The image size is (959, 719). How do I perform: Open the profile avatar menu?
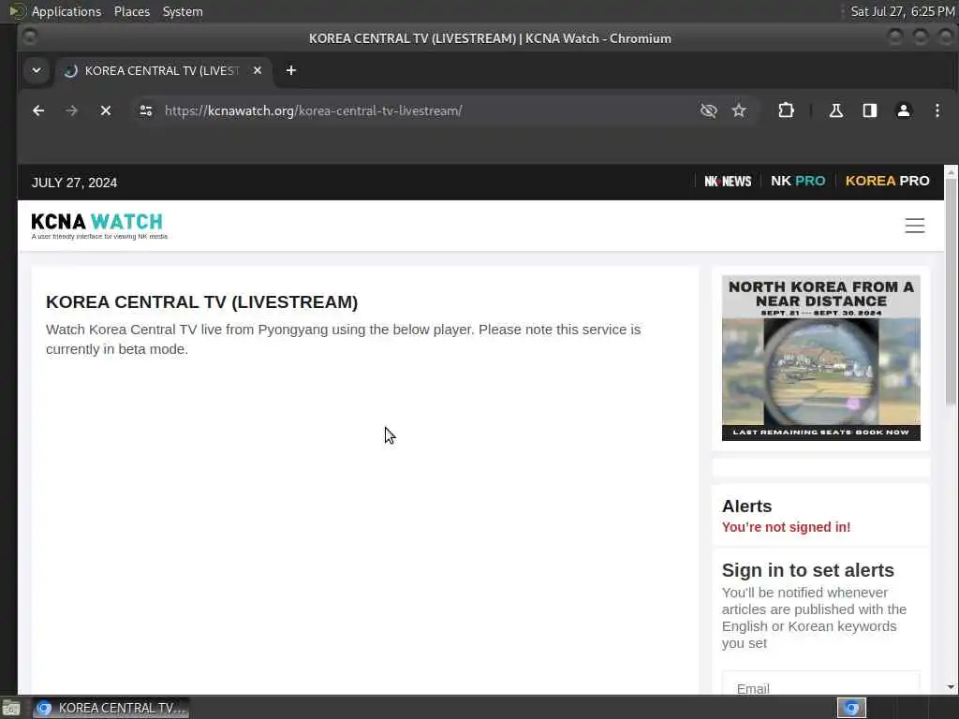(904, 110)
